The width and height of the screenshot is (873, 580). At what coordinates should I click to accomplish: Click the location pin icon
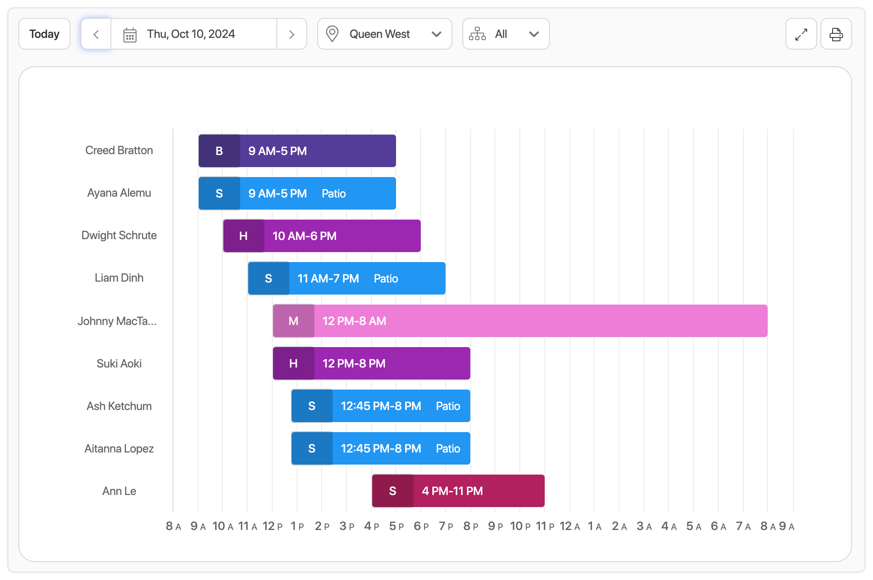pyautogui.click(x=332, y=34)
